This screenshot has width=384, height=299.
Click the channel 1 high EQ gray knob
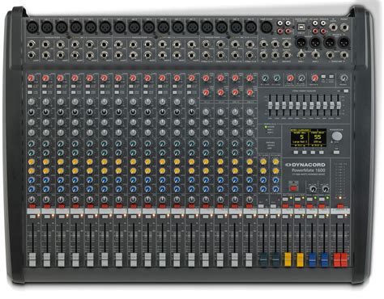point(32,102)
